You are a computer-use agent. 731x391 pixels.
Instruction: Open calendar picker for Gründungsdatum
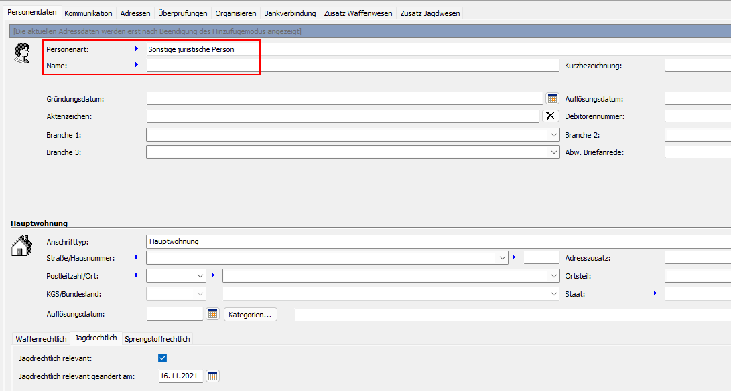click(x=552, y=99)
